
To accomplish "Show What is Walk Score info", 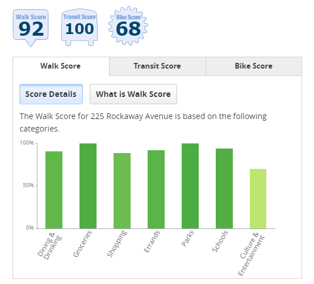I will [133, 94].
